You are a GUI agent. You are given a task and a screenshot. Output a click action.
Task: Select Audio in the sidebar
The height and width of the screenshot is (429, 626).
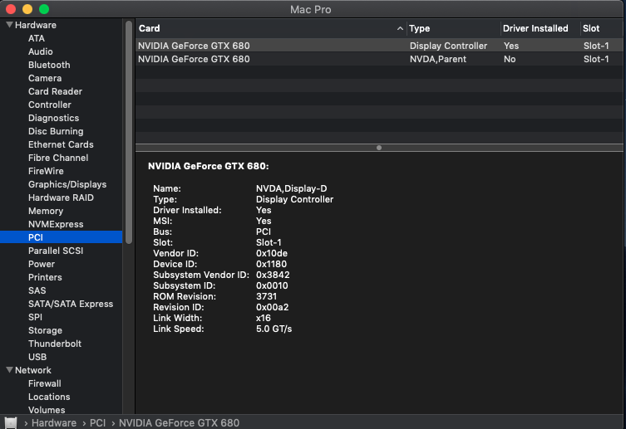click(41, 51)
